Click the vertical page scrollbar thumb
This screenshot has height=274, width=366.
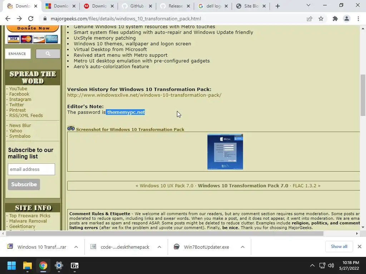click(362, 95)
